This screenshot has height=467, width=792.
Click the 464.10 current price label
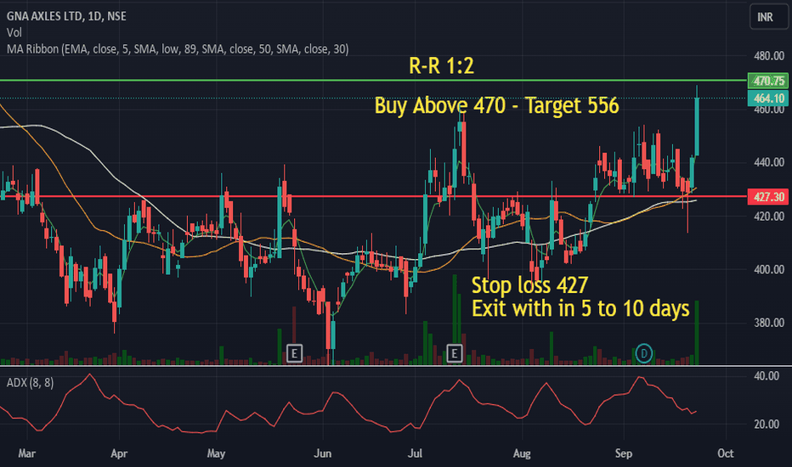point(767,98)
